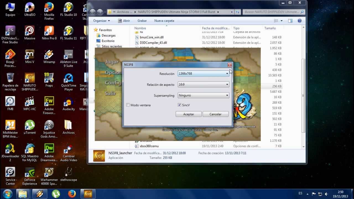Change the view with the views icon
354x199 pixels.
(x=276, y=21)
